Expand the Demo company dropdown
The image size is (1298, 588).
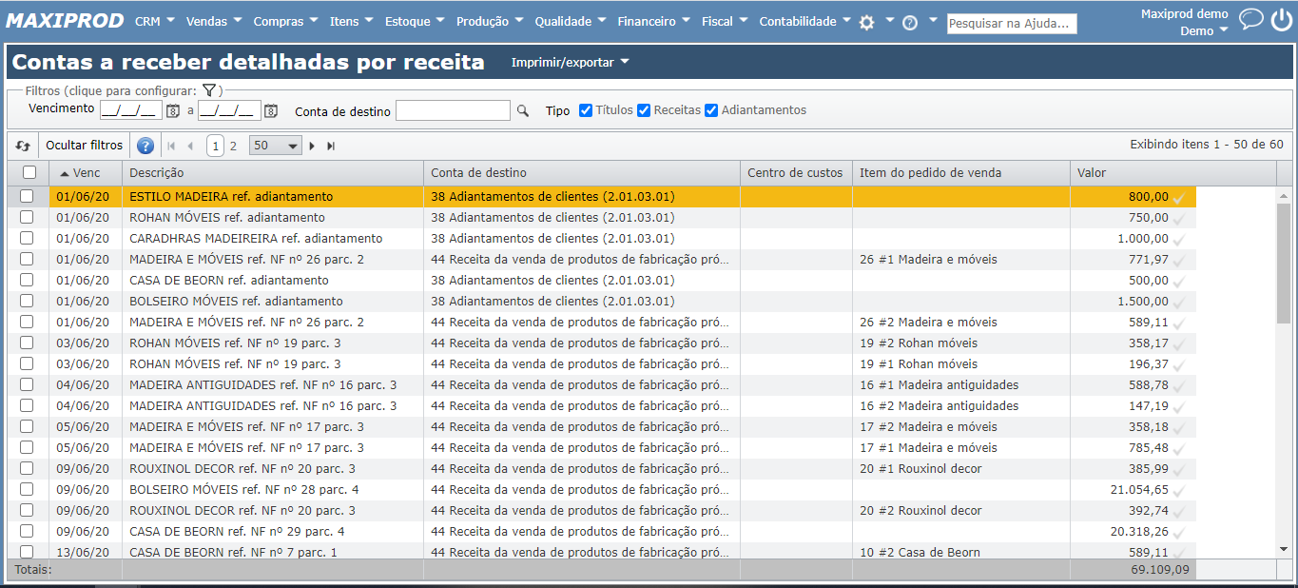coord(1204,30)
